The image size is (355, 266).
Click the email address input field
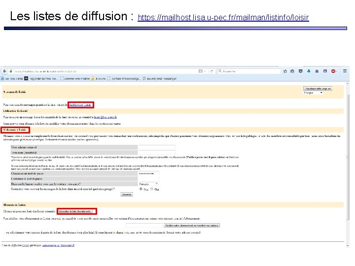(157, 147)
